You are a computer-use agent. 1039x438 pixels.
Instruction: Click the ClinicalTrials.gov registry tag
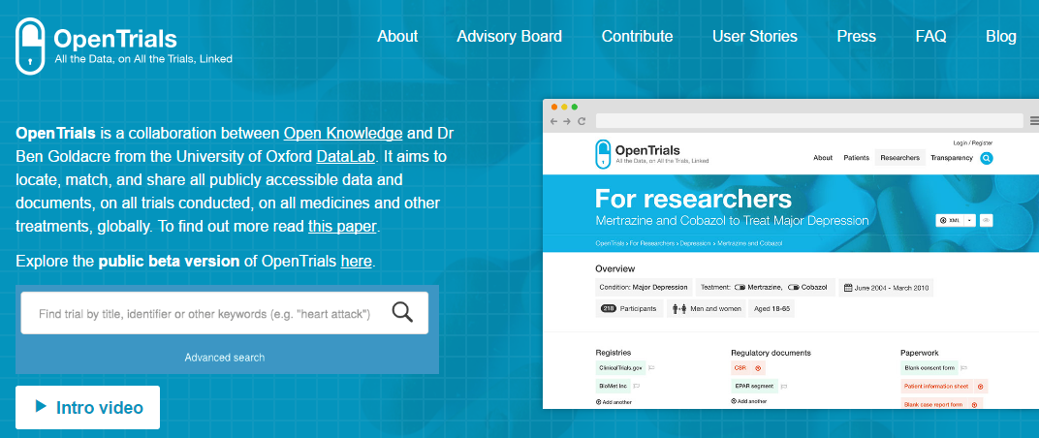tap(620, 368)
